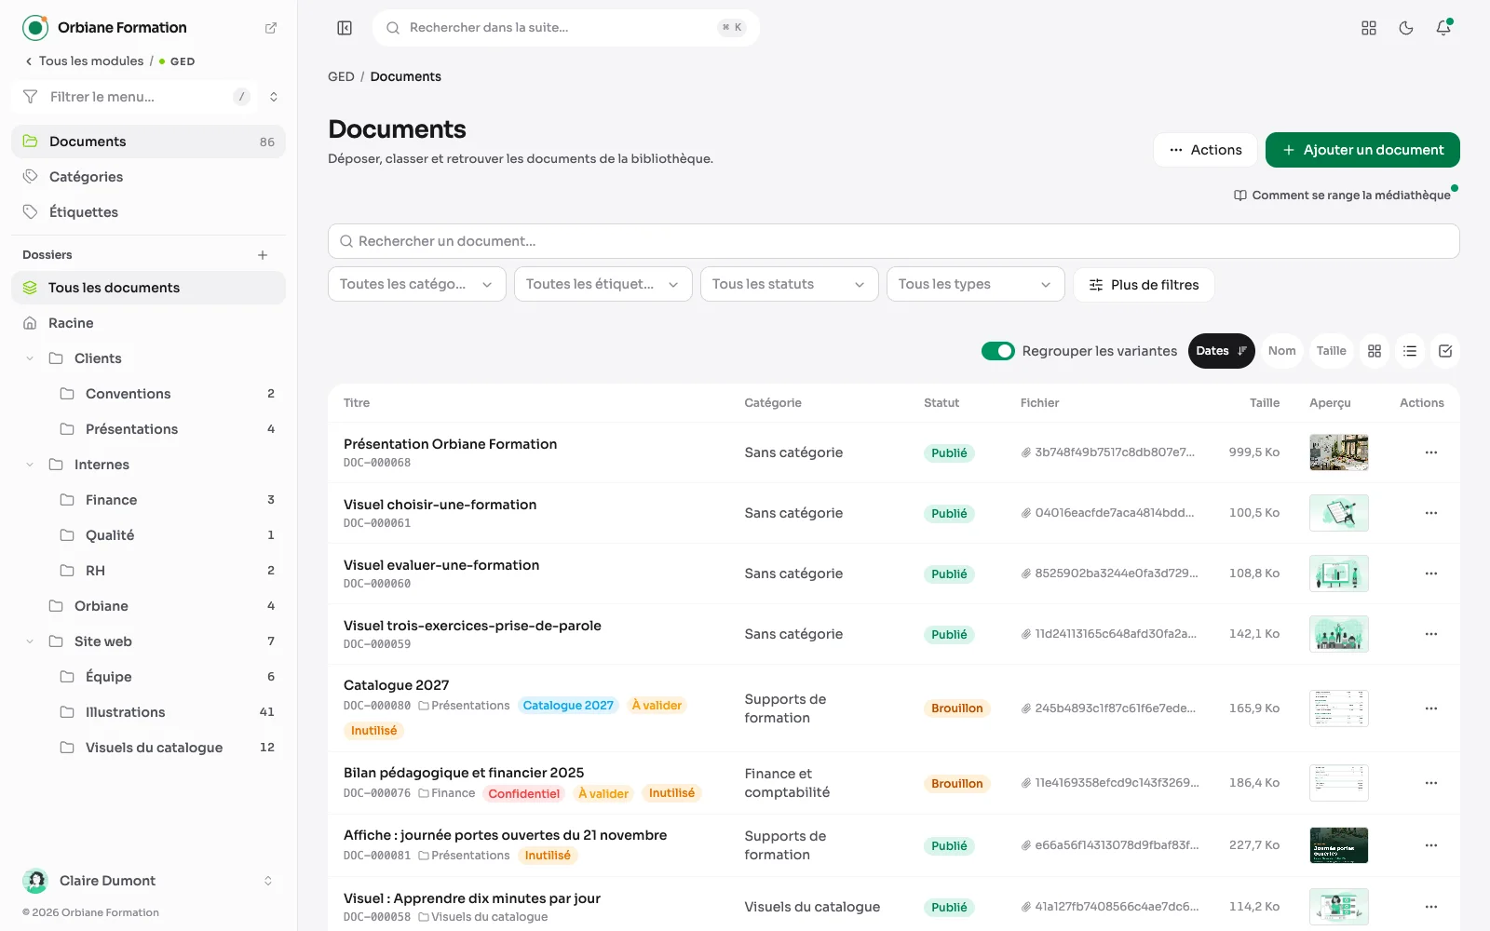Click Ajouter un document button
This screenshot has width=1490, height=931.
click(x=1362, y=150)
